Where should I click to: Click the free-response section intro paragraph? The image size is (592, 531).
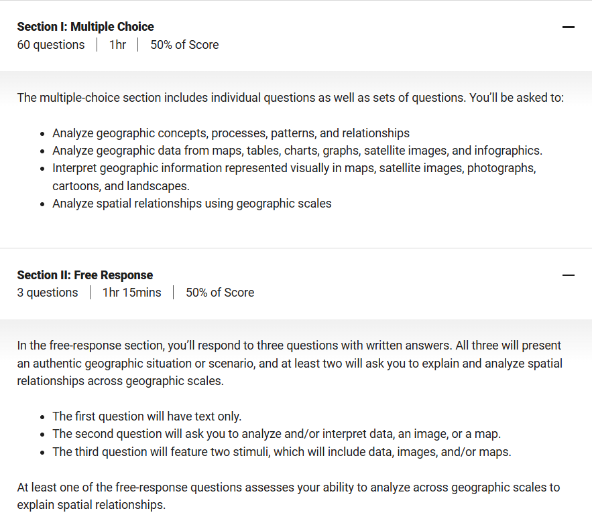(x=290, y=363)
